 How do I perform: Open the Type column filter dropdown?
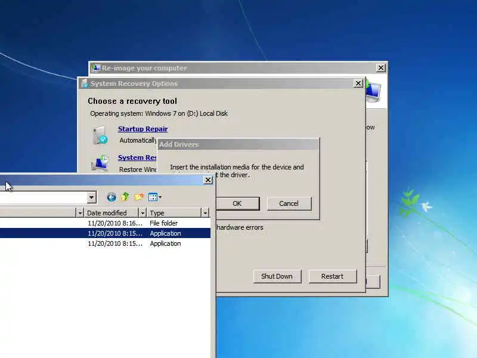[x=205, y=213]
